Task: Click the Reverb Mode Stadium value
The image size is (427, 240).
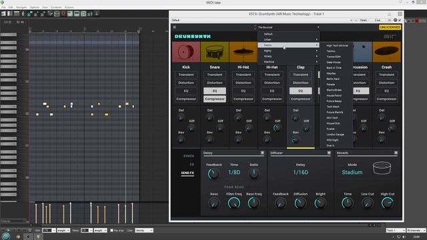Action: 352,173
